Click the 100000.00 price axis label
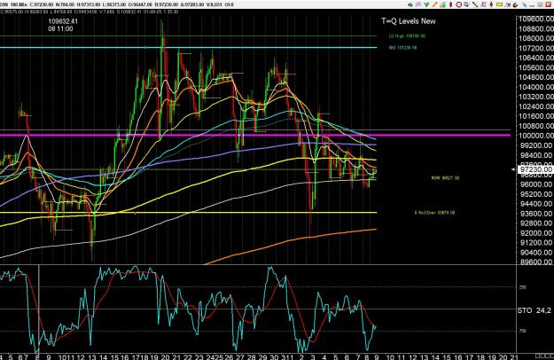 point(536,136)
